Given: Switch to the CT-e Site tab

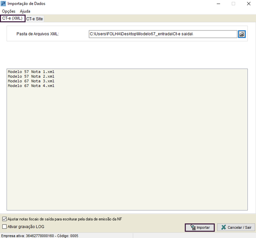Looking at the screenshot, I should tap(34, 19).
